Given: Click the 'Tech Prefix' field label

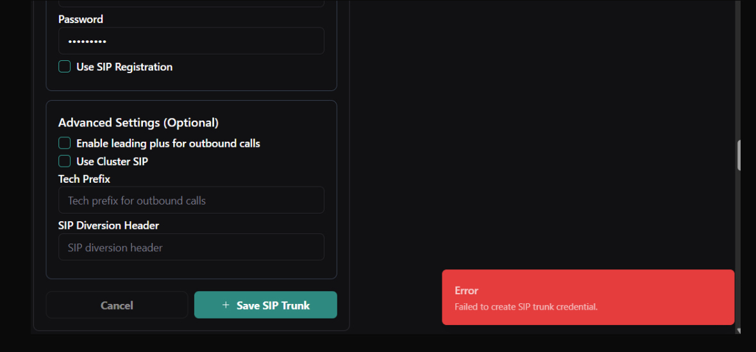Looking at the screenshot, I should click(84, 179).
